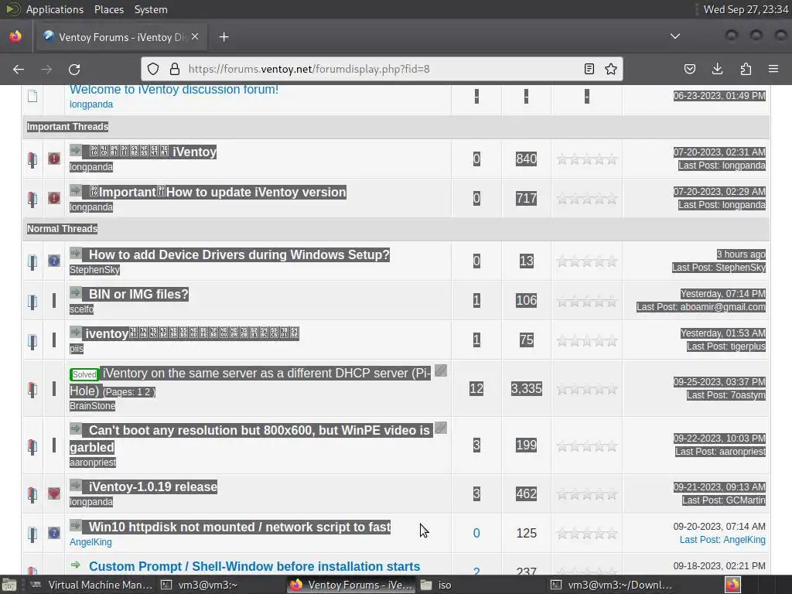Reload the page with the refresh icon
This screenshot has height=594, width=792.
(x=74, y=69)
